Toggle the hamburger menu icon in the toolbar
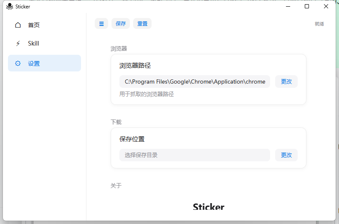This screenshot has height=224, width=339. [x=101, y=24]
